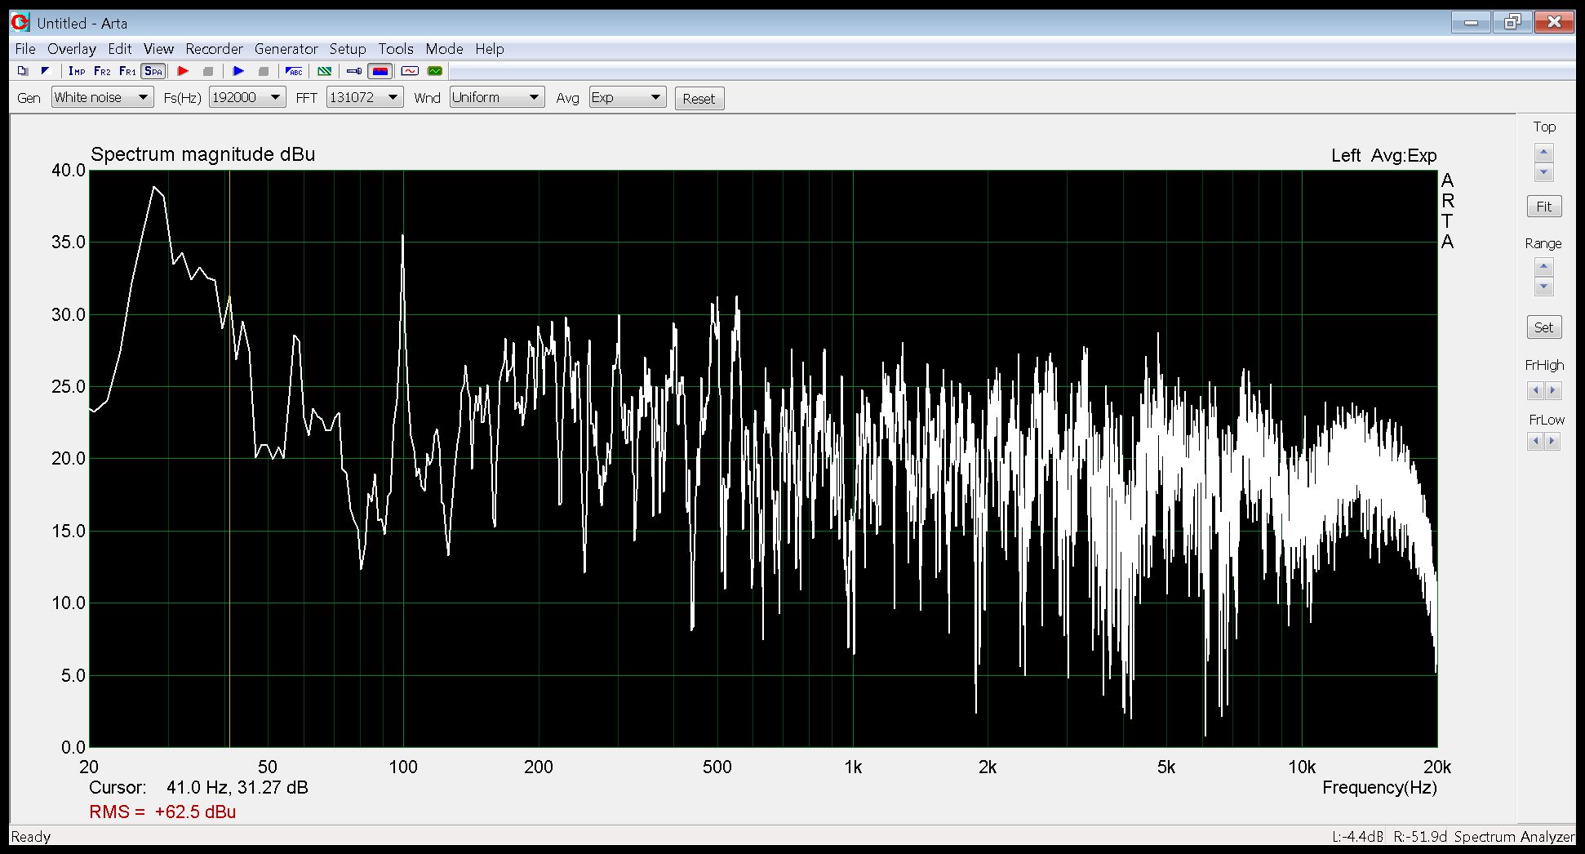Increase Range with the up arrow
Viewport: 1585px width, 854px height.
tap(1543, 267)
